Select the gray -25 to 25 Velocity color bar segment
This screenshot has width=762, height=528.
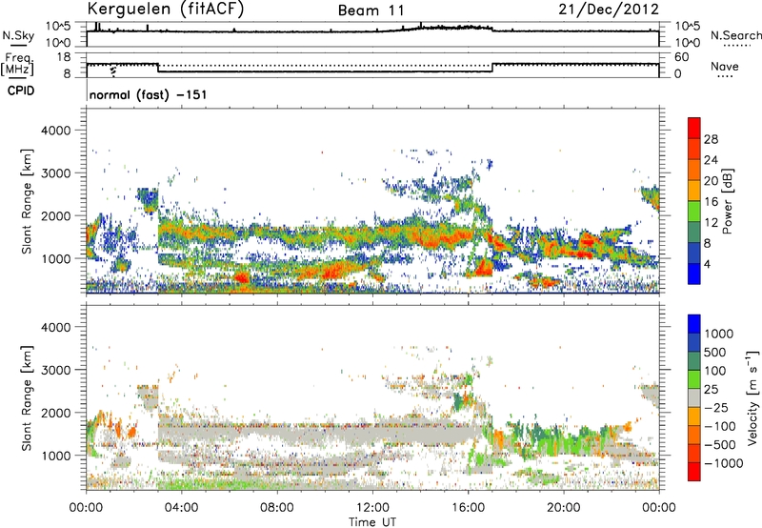[694, 397]
